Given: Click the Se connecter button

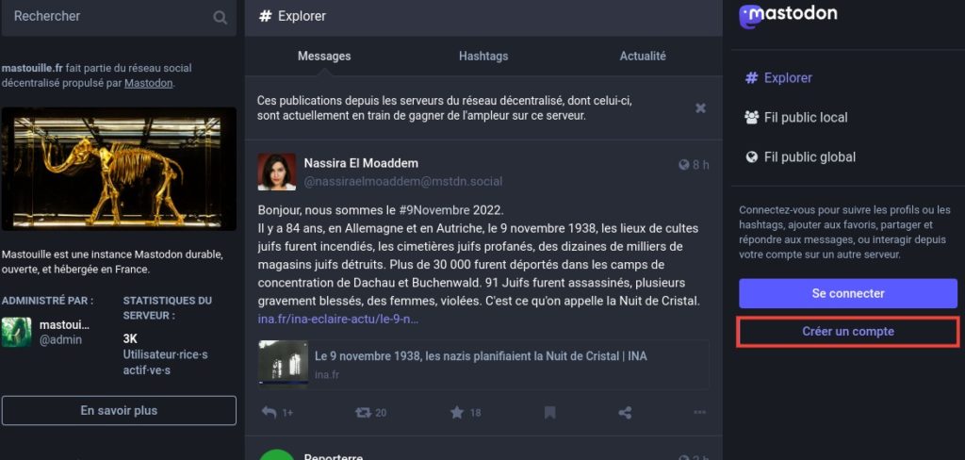Looking at the screenshot, I should point(848,293).
